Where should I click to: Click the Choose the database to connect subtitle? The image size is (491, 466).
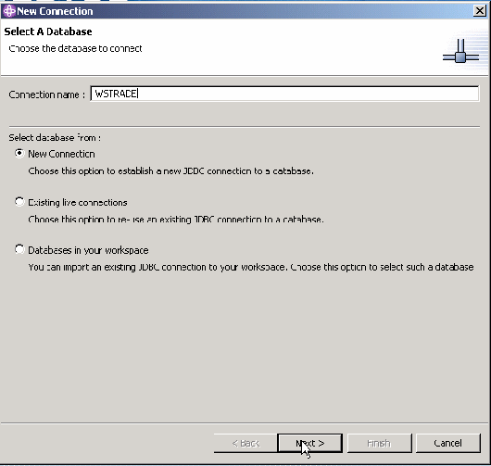[75, 48]
